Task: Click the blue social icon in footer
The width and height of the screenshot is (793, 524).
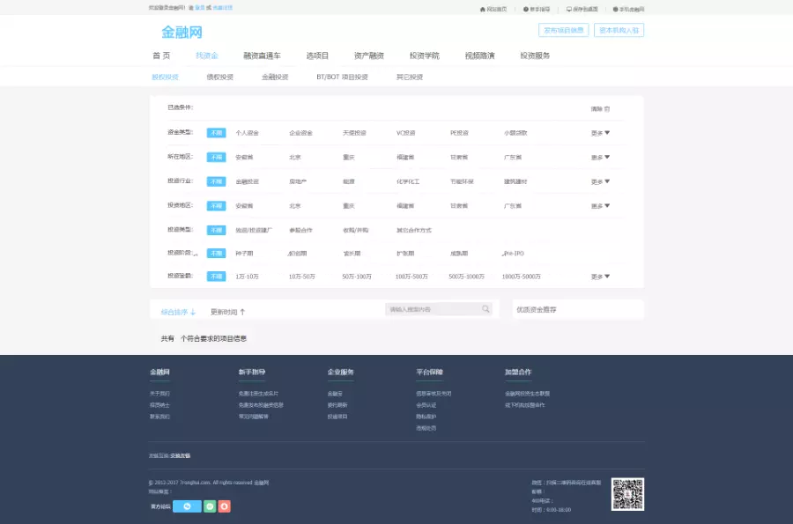Action: (187, 506)
